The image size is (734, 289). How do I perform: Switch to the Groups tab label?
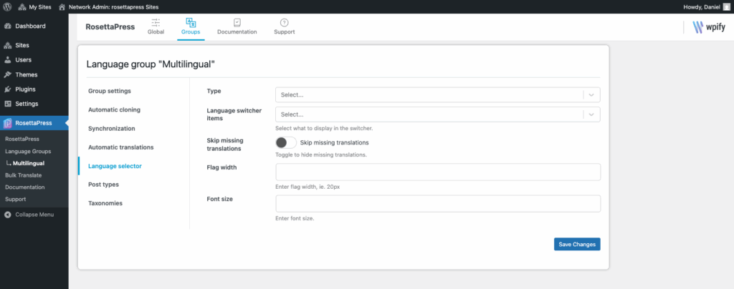click(x=191, y=31)
